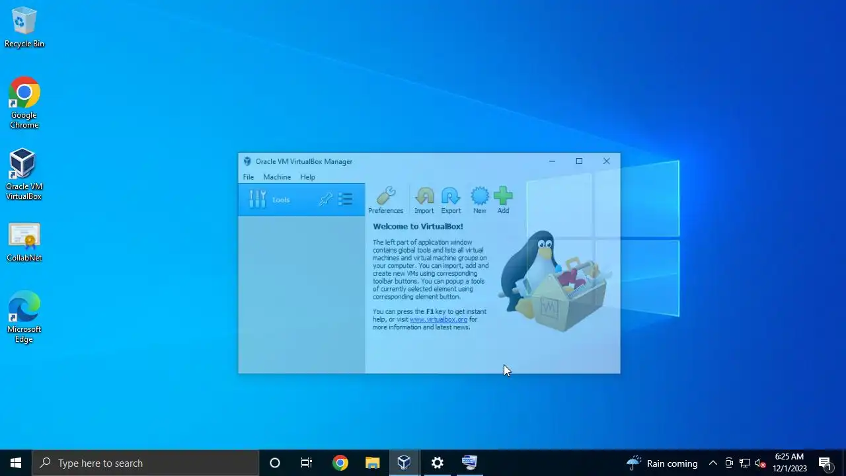The image size is (846, 476).
Task: Show hidden system tray icons
Action: tap(712, 463)
